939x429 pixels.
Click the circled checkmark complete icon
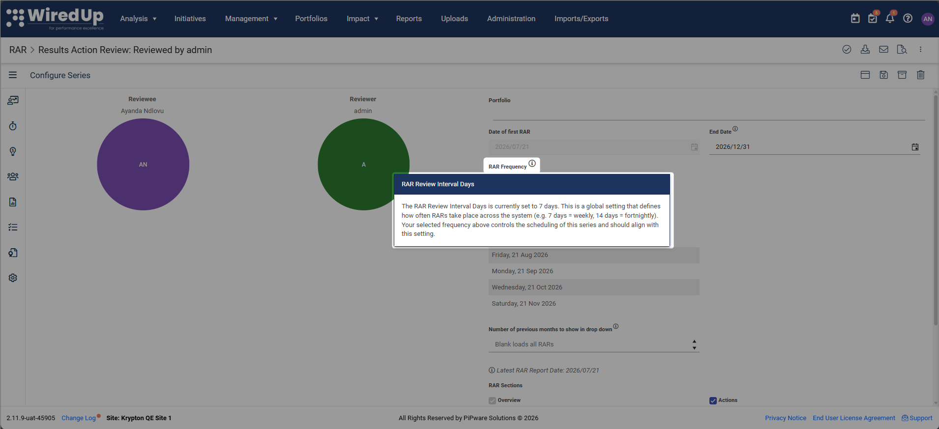click(847, 50)
